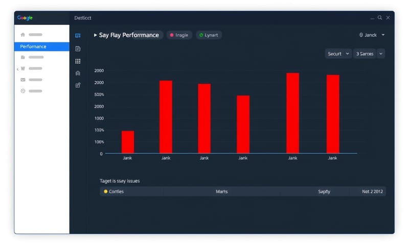The width and height of the screenshot is (409, 245).
Task: Toggle the Lynart series filter
Action: (209, 35)
